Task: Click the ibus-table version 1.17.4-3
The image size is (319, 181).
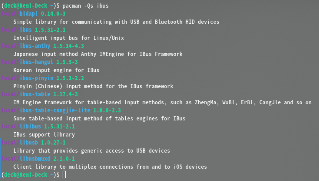Action: click(65, 94)
